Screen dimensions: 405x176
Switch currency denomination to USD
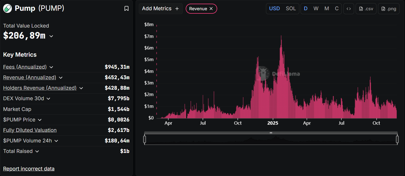point(274,9)
